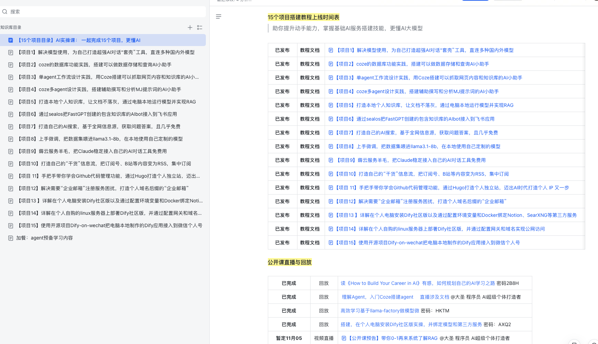Open 项目3 单agent工作流 table link
The width and height of the screenshot is (598, 344).
(x=429, y=78)
